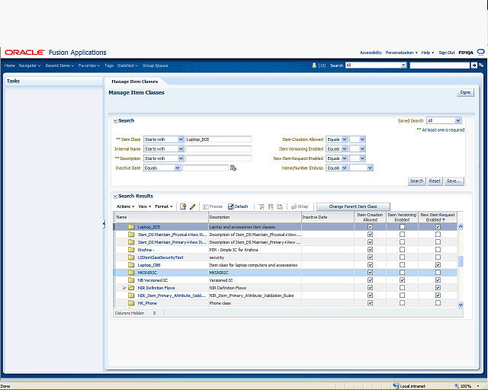The width and height of the screenshot is (488, 390).
Task: Click the notifications bell icon
Action: 314,66
